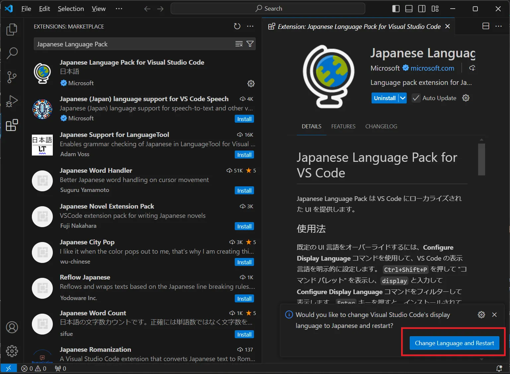Close the Extension Japanese Language Pack tab

[448, 26]
